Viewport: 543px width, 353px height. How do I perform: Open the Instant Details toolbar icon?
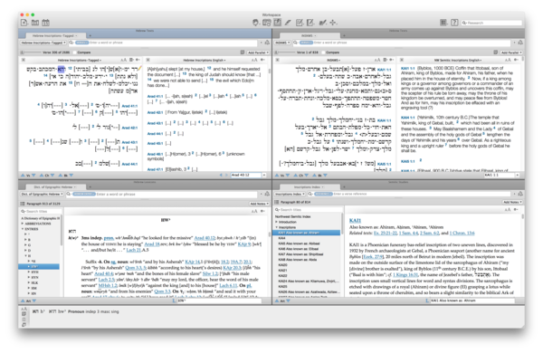pyautogui.click(x=267, y=23)
